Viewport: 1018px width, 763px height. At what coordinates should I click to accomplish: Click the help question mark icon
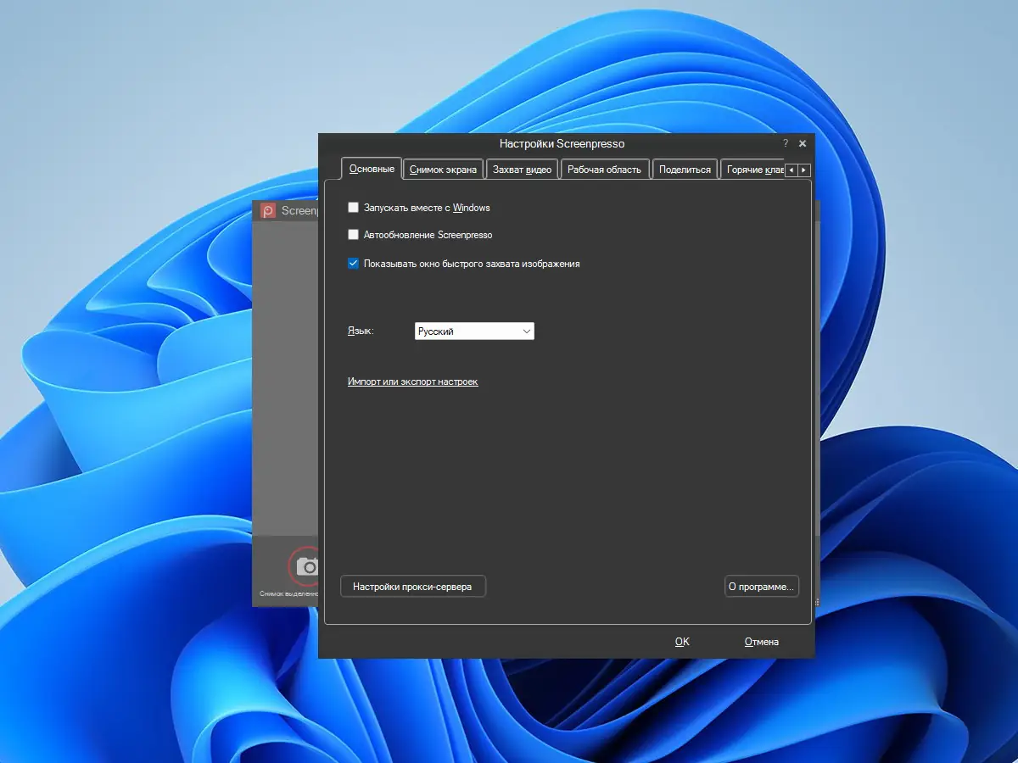click(x=786, y=143)
